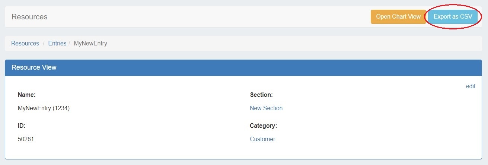Viewport: 488px width, 165px height.
Task: Click empty space right of MyNewEntry breadcrumb
Action: [261, 44]
